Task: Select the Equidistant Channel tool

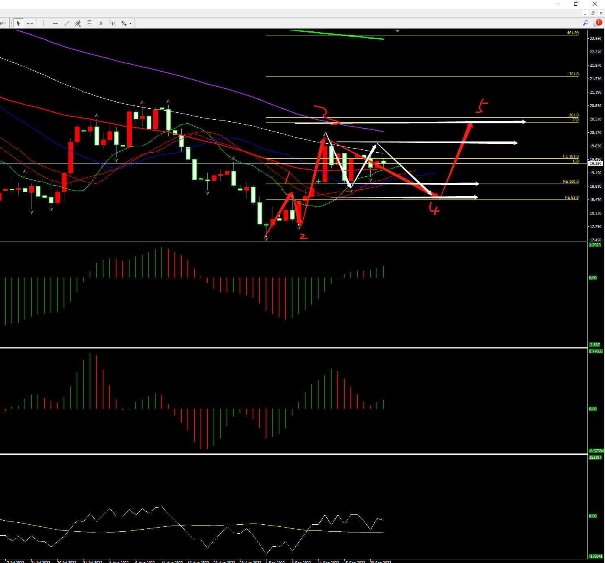Action: [78, 23]
